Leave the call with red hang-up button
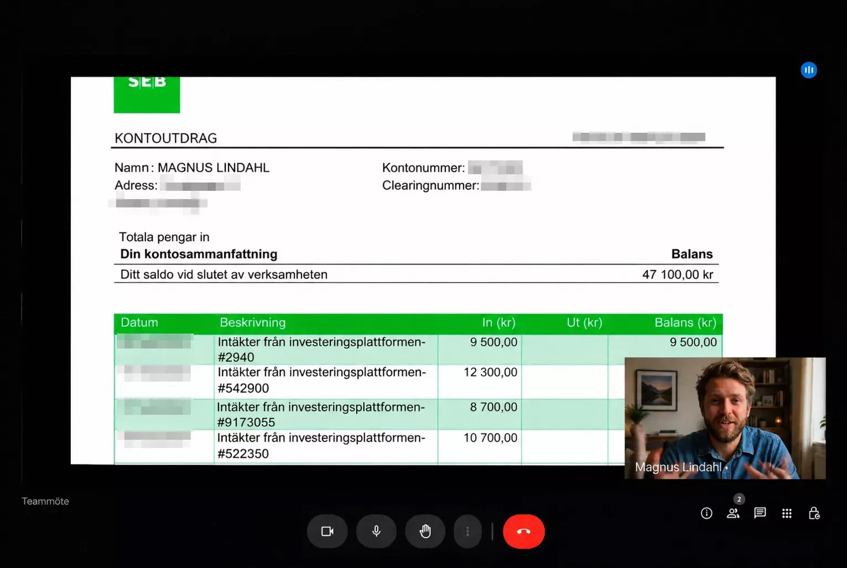847x568 pixels. 524,531
